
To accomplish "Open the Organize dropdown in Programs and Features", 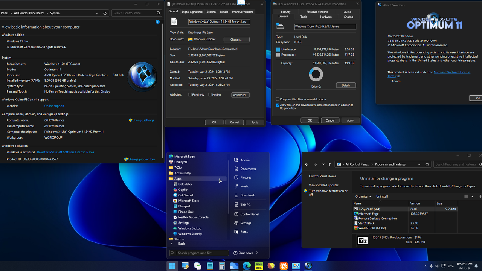I will point(363,196).
